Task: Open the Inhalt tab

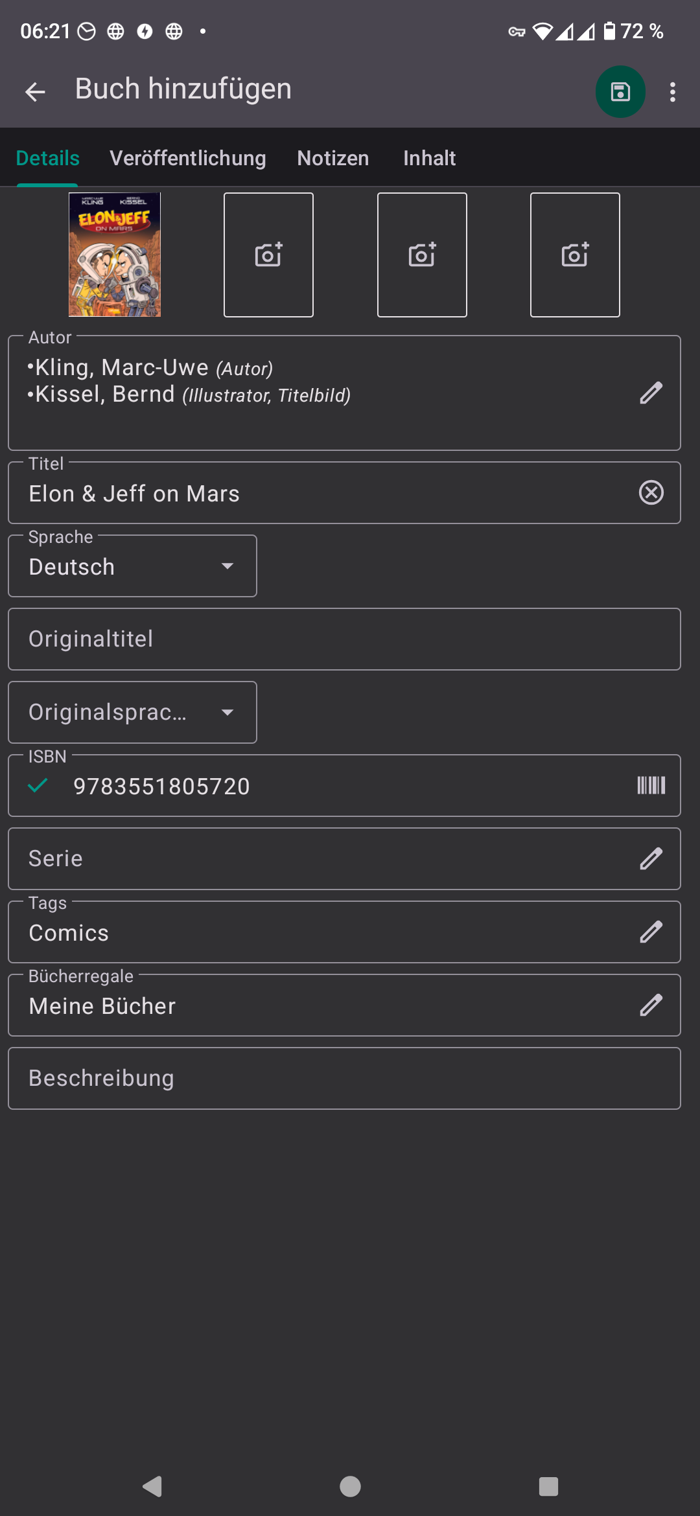Action: (429, 158)
